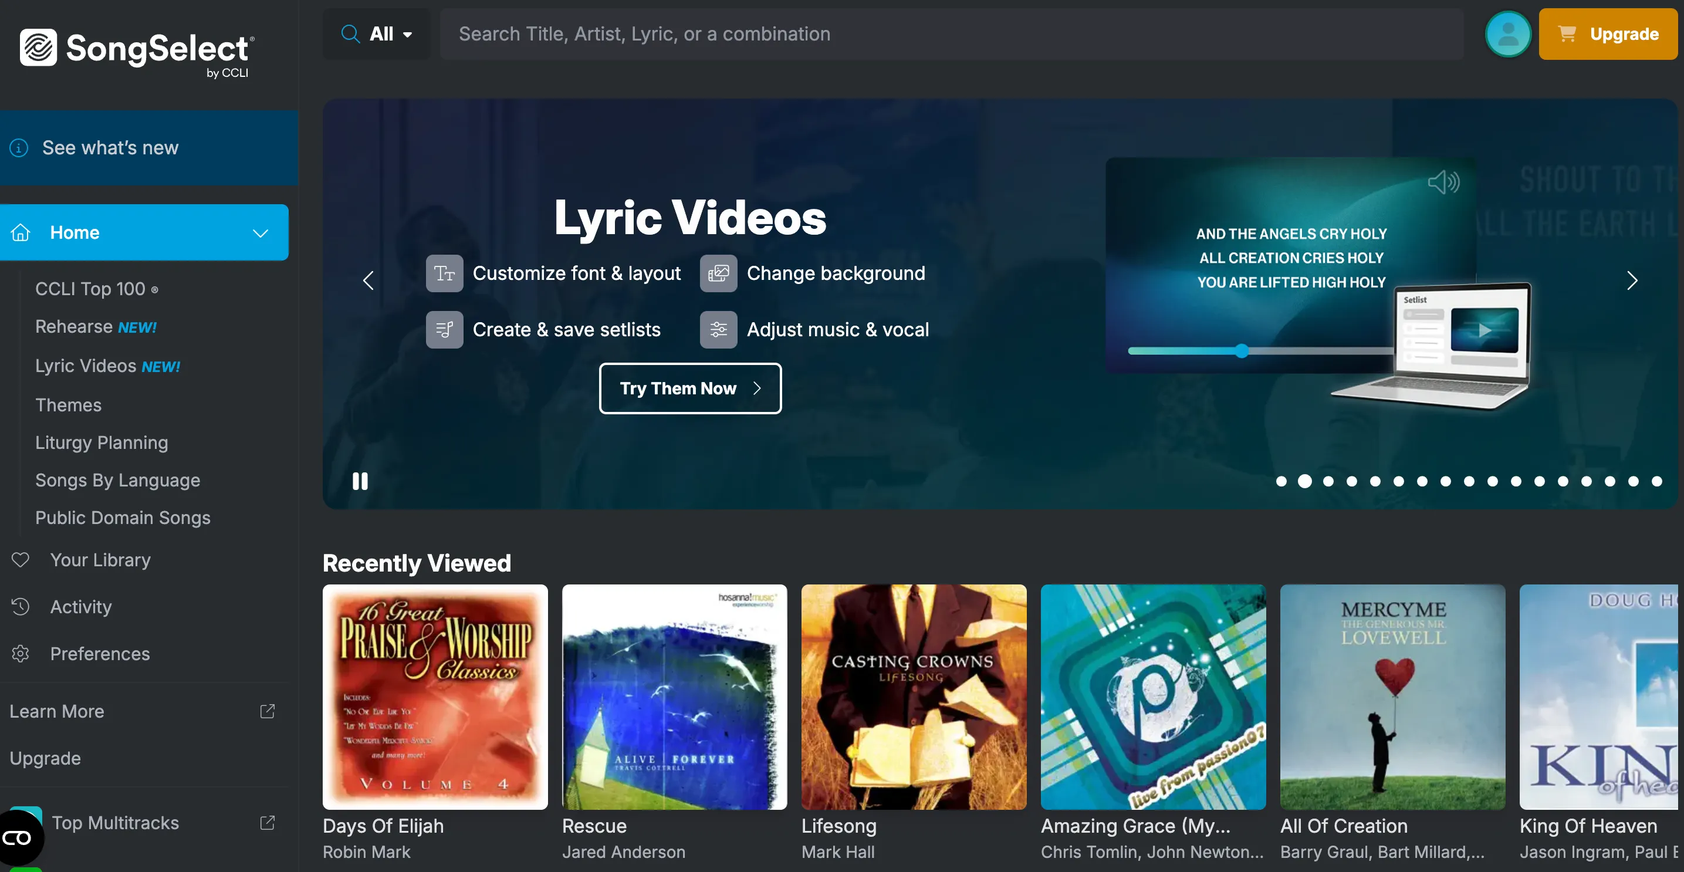Image resolution: width=1684 pixels, height=872 pixels.
Task: Click the heart icon next to Your Library
Action: [21, 560]
